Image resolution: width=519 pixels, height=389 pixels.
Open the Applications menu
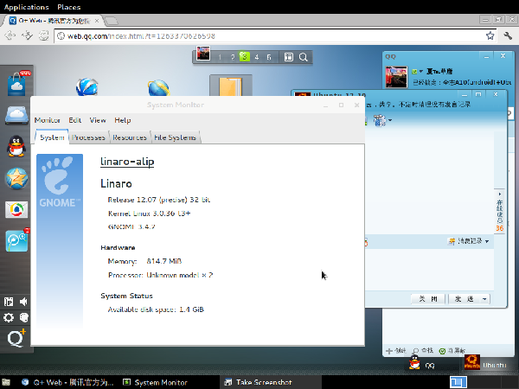[x=27, y=7]
